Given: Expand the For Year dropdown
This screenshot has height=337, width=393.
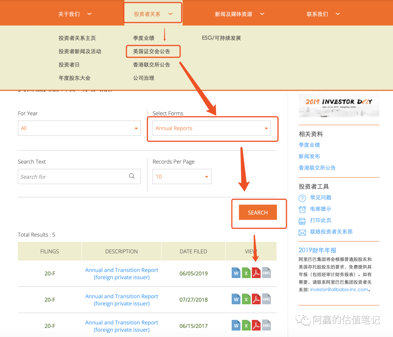Looking at the screenshot, I should click(79, 128).
